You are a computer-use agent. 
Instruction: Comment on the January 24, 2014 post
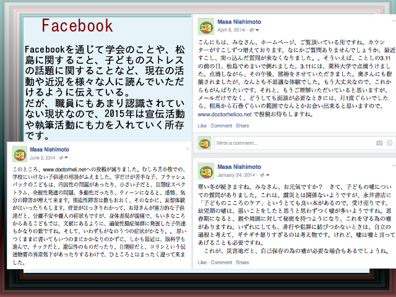click(x=222, y=262)
